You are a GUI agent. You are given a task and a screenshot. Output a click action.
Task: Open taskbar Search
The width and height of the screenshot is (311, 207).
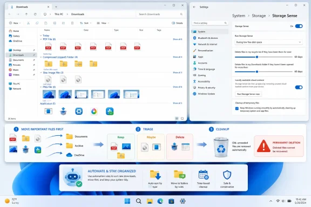(139, 201)
